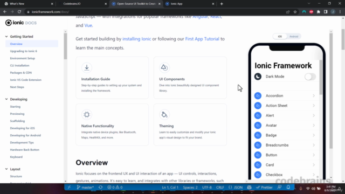
Task: Open a new browser tab
Action: [x=222, y=4]
